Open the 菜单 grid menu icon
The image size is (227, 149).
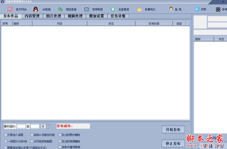218,9
